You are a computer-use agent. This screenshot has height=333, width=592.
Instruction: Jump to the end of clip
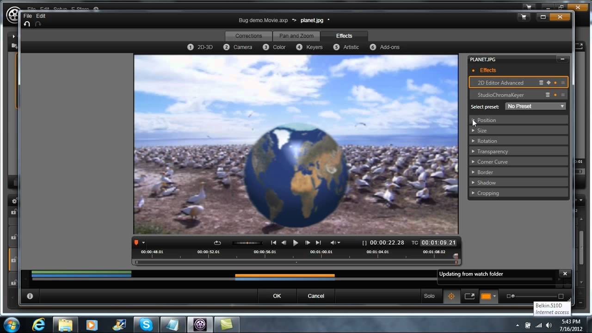318,243
